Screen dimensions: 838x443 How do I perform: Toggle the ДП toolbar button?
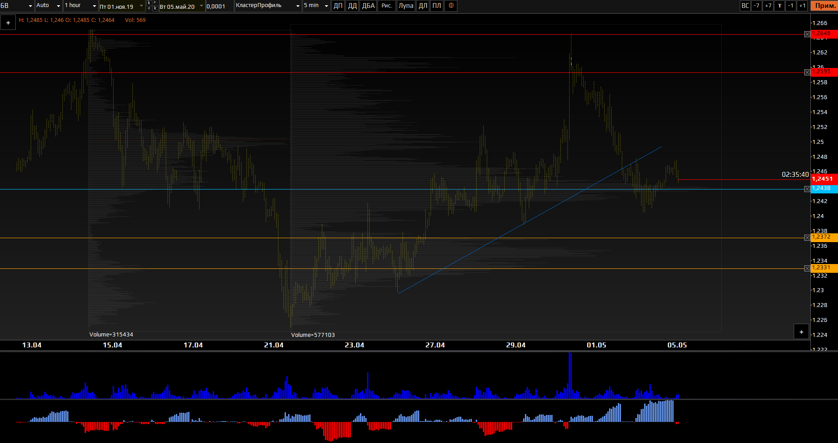tap(338, 6)
